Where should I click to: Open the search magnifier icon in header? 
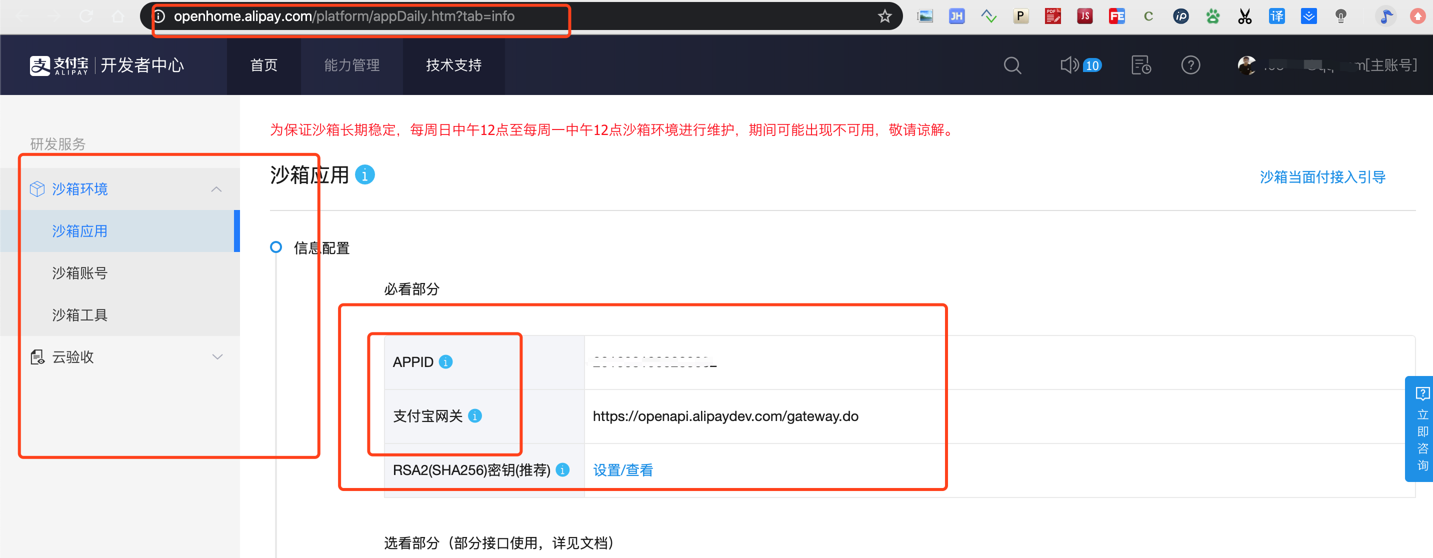tap(1012, 65)
